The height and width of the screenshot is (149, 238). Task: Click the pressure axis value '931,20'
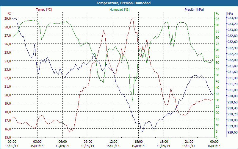tap(232, 84)
